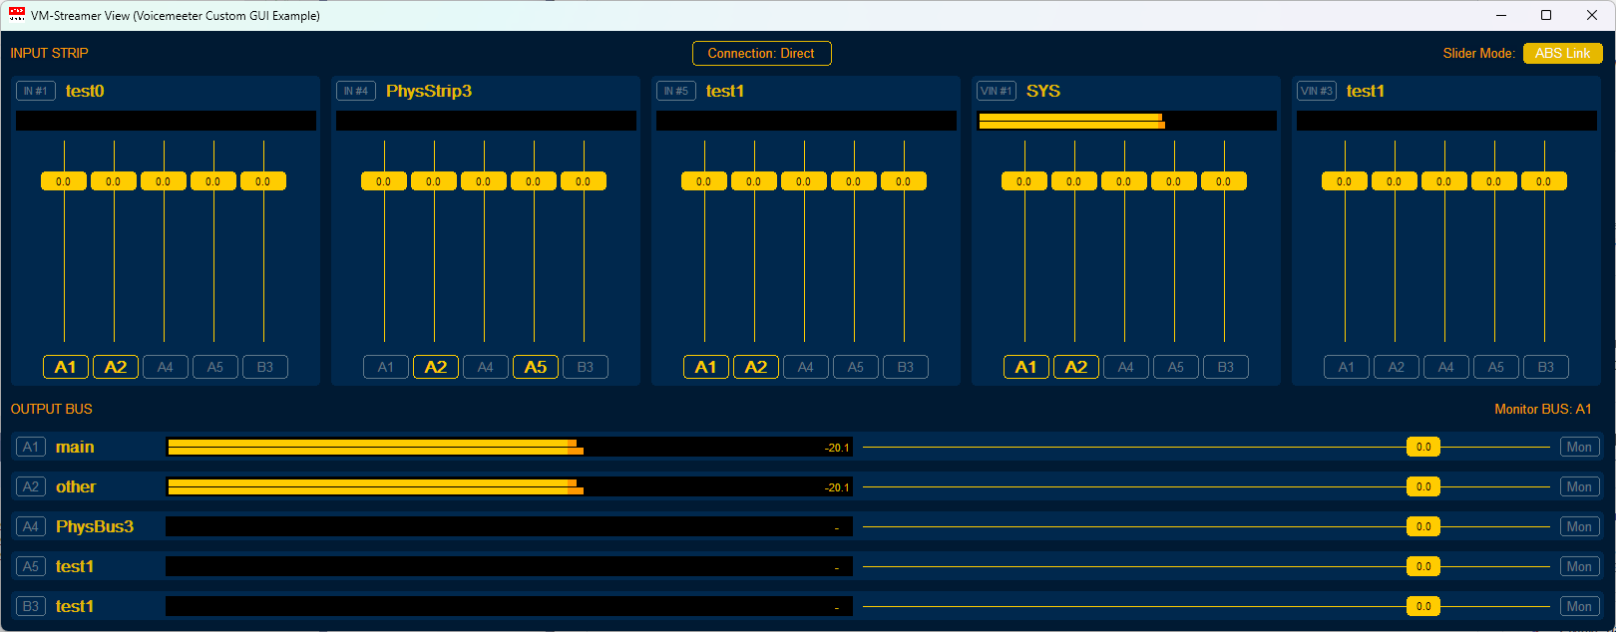Image resolution: width=1616 pixels, height=632 pixels.
Task: Click the SYS strip level meter
Action: pos(1126,121)
